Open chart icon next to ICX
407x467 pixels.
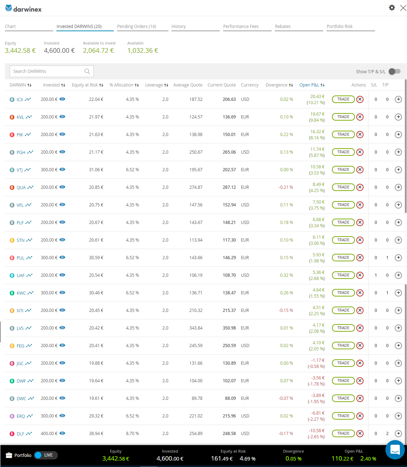pyautogui.click(x=28, y=99)
